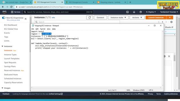Open the help question mark icon
Screen dimensions: 180x101
[x=141, y=12]
